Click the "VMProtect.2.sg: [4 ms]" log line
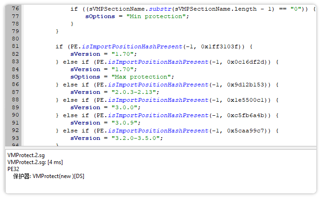Viewport: 321px width, 198px height. click(x=35, y=162)
